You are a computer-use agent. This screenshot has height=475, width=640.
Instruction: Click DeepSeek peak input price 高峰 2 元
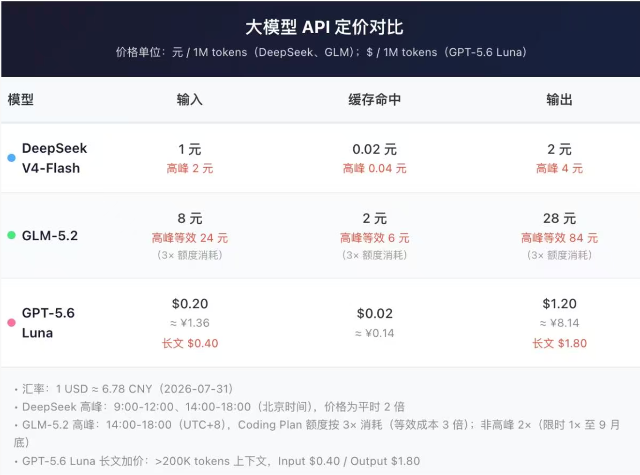click(x=190, y=169)
